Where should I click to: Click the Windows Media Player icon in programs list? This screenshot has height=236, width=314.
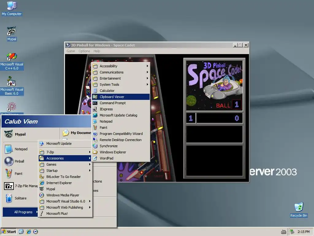[42, 195]
